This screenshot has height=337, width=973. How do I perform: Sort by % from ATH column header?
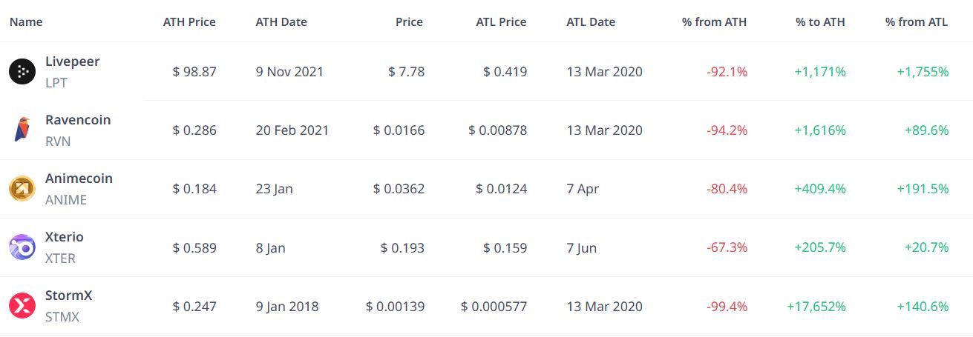click(714, 21)
